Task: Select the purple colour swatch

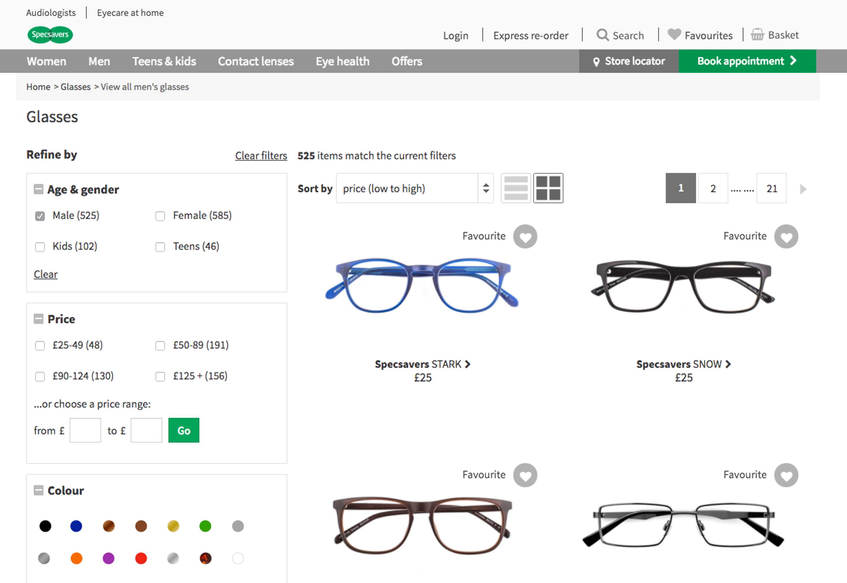Action: tap(109, 558)
